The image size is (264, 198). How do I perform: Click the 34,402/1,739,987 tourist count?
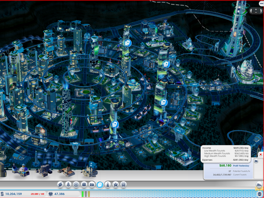(222, 175)
